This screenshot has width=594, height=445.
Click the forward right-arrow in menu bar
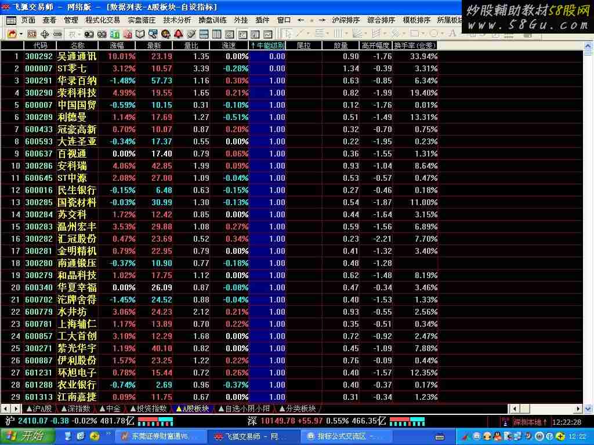(x=323, y=20)
